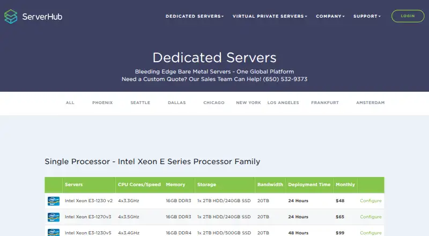Screen dimensions: 429x236
Task: Configure the Intel Xeon E3-1270v3 server
Action: (371, 217)
